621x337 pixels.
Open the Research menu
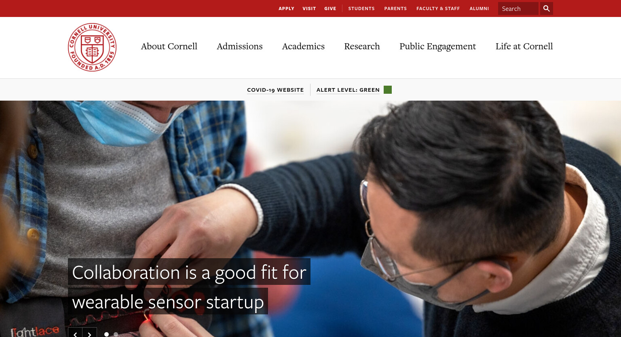[362, 46]
